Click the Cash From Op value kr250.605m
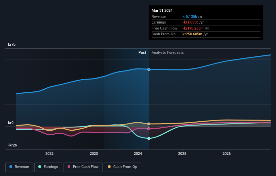 click(192, 34)
